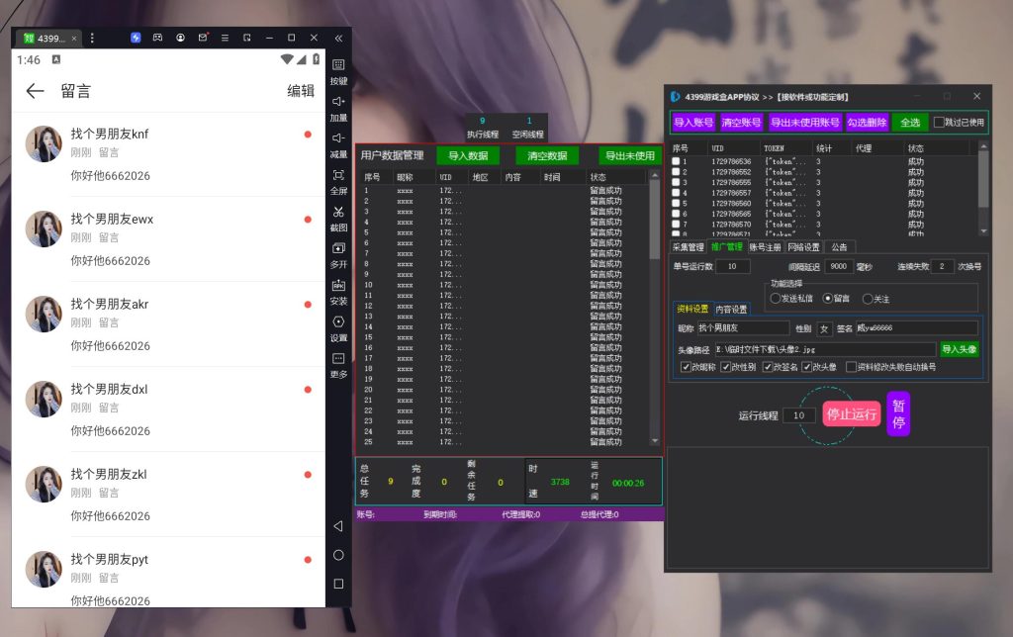Click the 安装 APK install icon
Viewport: 1013px width, 637px height.
pos(338,285)
